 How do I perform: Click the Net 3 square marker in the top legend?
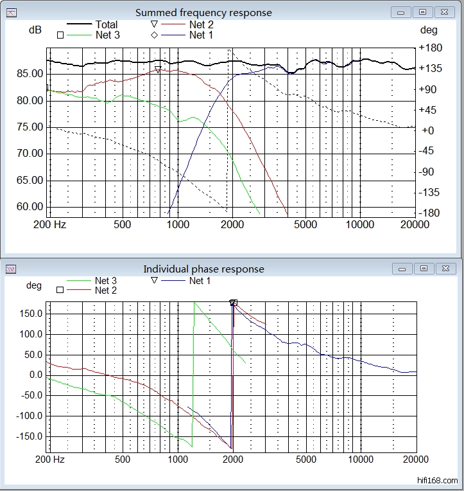point(60,35)
